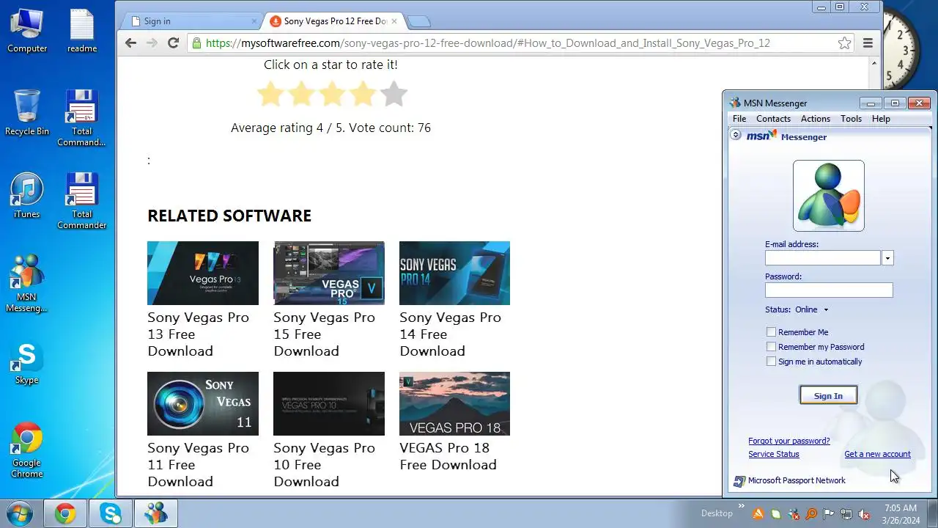
Task: Rate with the third yellow star
Action: [332, 94]
